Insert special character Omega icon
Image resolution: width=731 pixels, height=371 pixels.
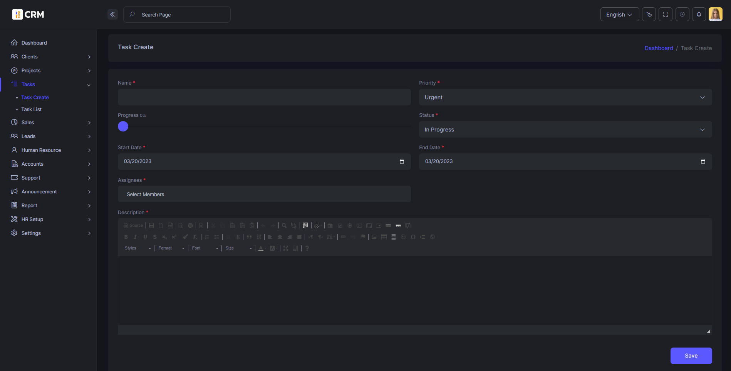point(413,237)
